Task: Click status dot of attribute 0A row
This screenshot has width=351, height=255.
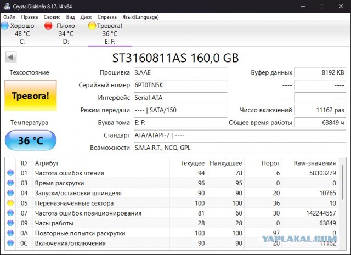Action: coord(10,233)
